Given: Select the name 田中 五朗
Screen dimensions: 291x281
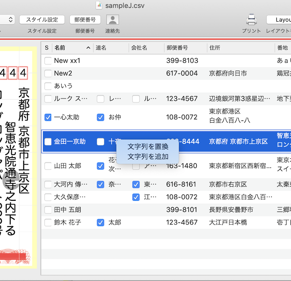Looking at the screenshot, I should tap(67, 210).
